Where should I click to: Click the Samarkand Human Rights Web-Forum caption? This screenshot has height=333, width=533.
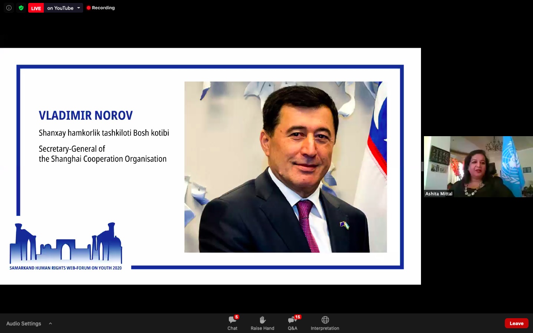pyautogui.click(x=66, y=268)
